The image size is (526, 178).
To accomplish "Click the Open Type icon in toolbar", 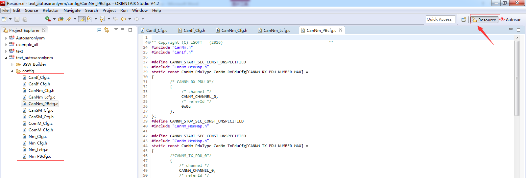I will tap(60, 19).
